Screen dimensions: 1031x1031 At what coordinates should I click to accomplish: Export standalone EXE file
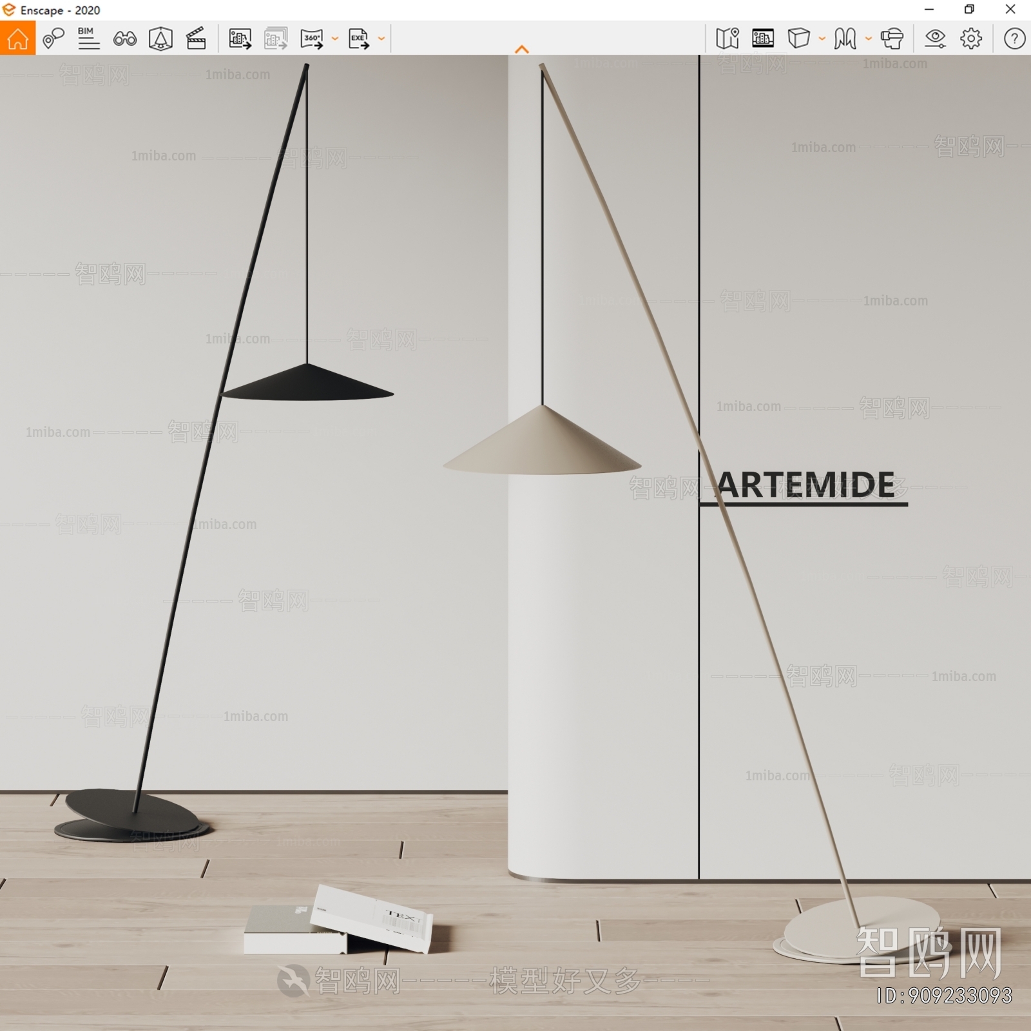[358, 39]
